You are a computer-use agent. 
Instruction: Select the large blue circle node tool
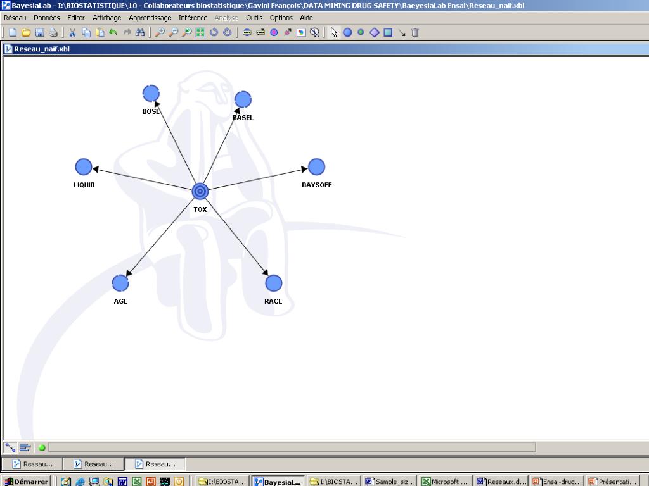(347, 32)
